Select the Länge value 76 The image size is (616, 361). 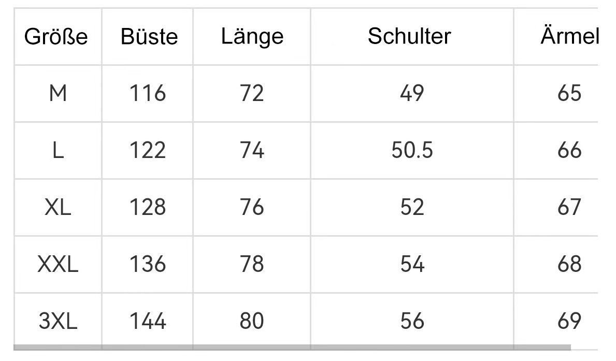(252, 208)
